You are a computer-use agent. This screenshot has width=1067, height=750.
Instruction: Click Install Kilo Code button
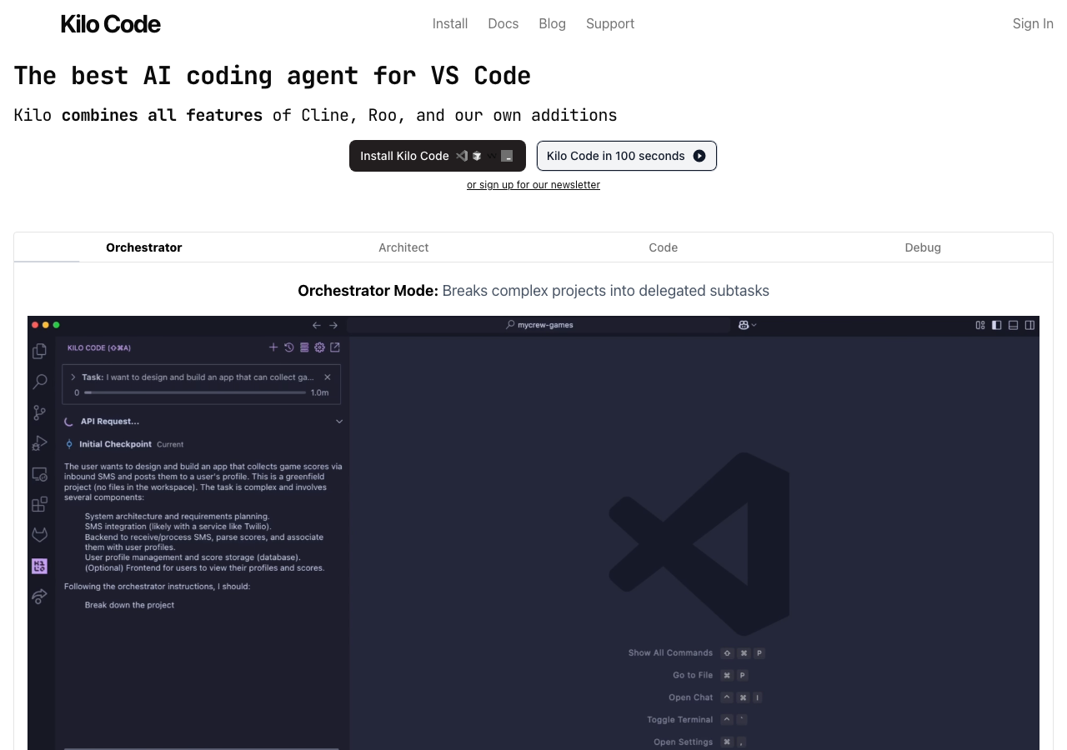point(438,156)
